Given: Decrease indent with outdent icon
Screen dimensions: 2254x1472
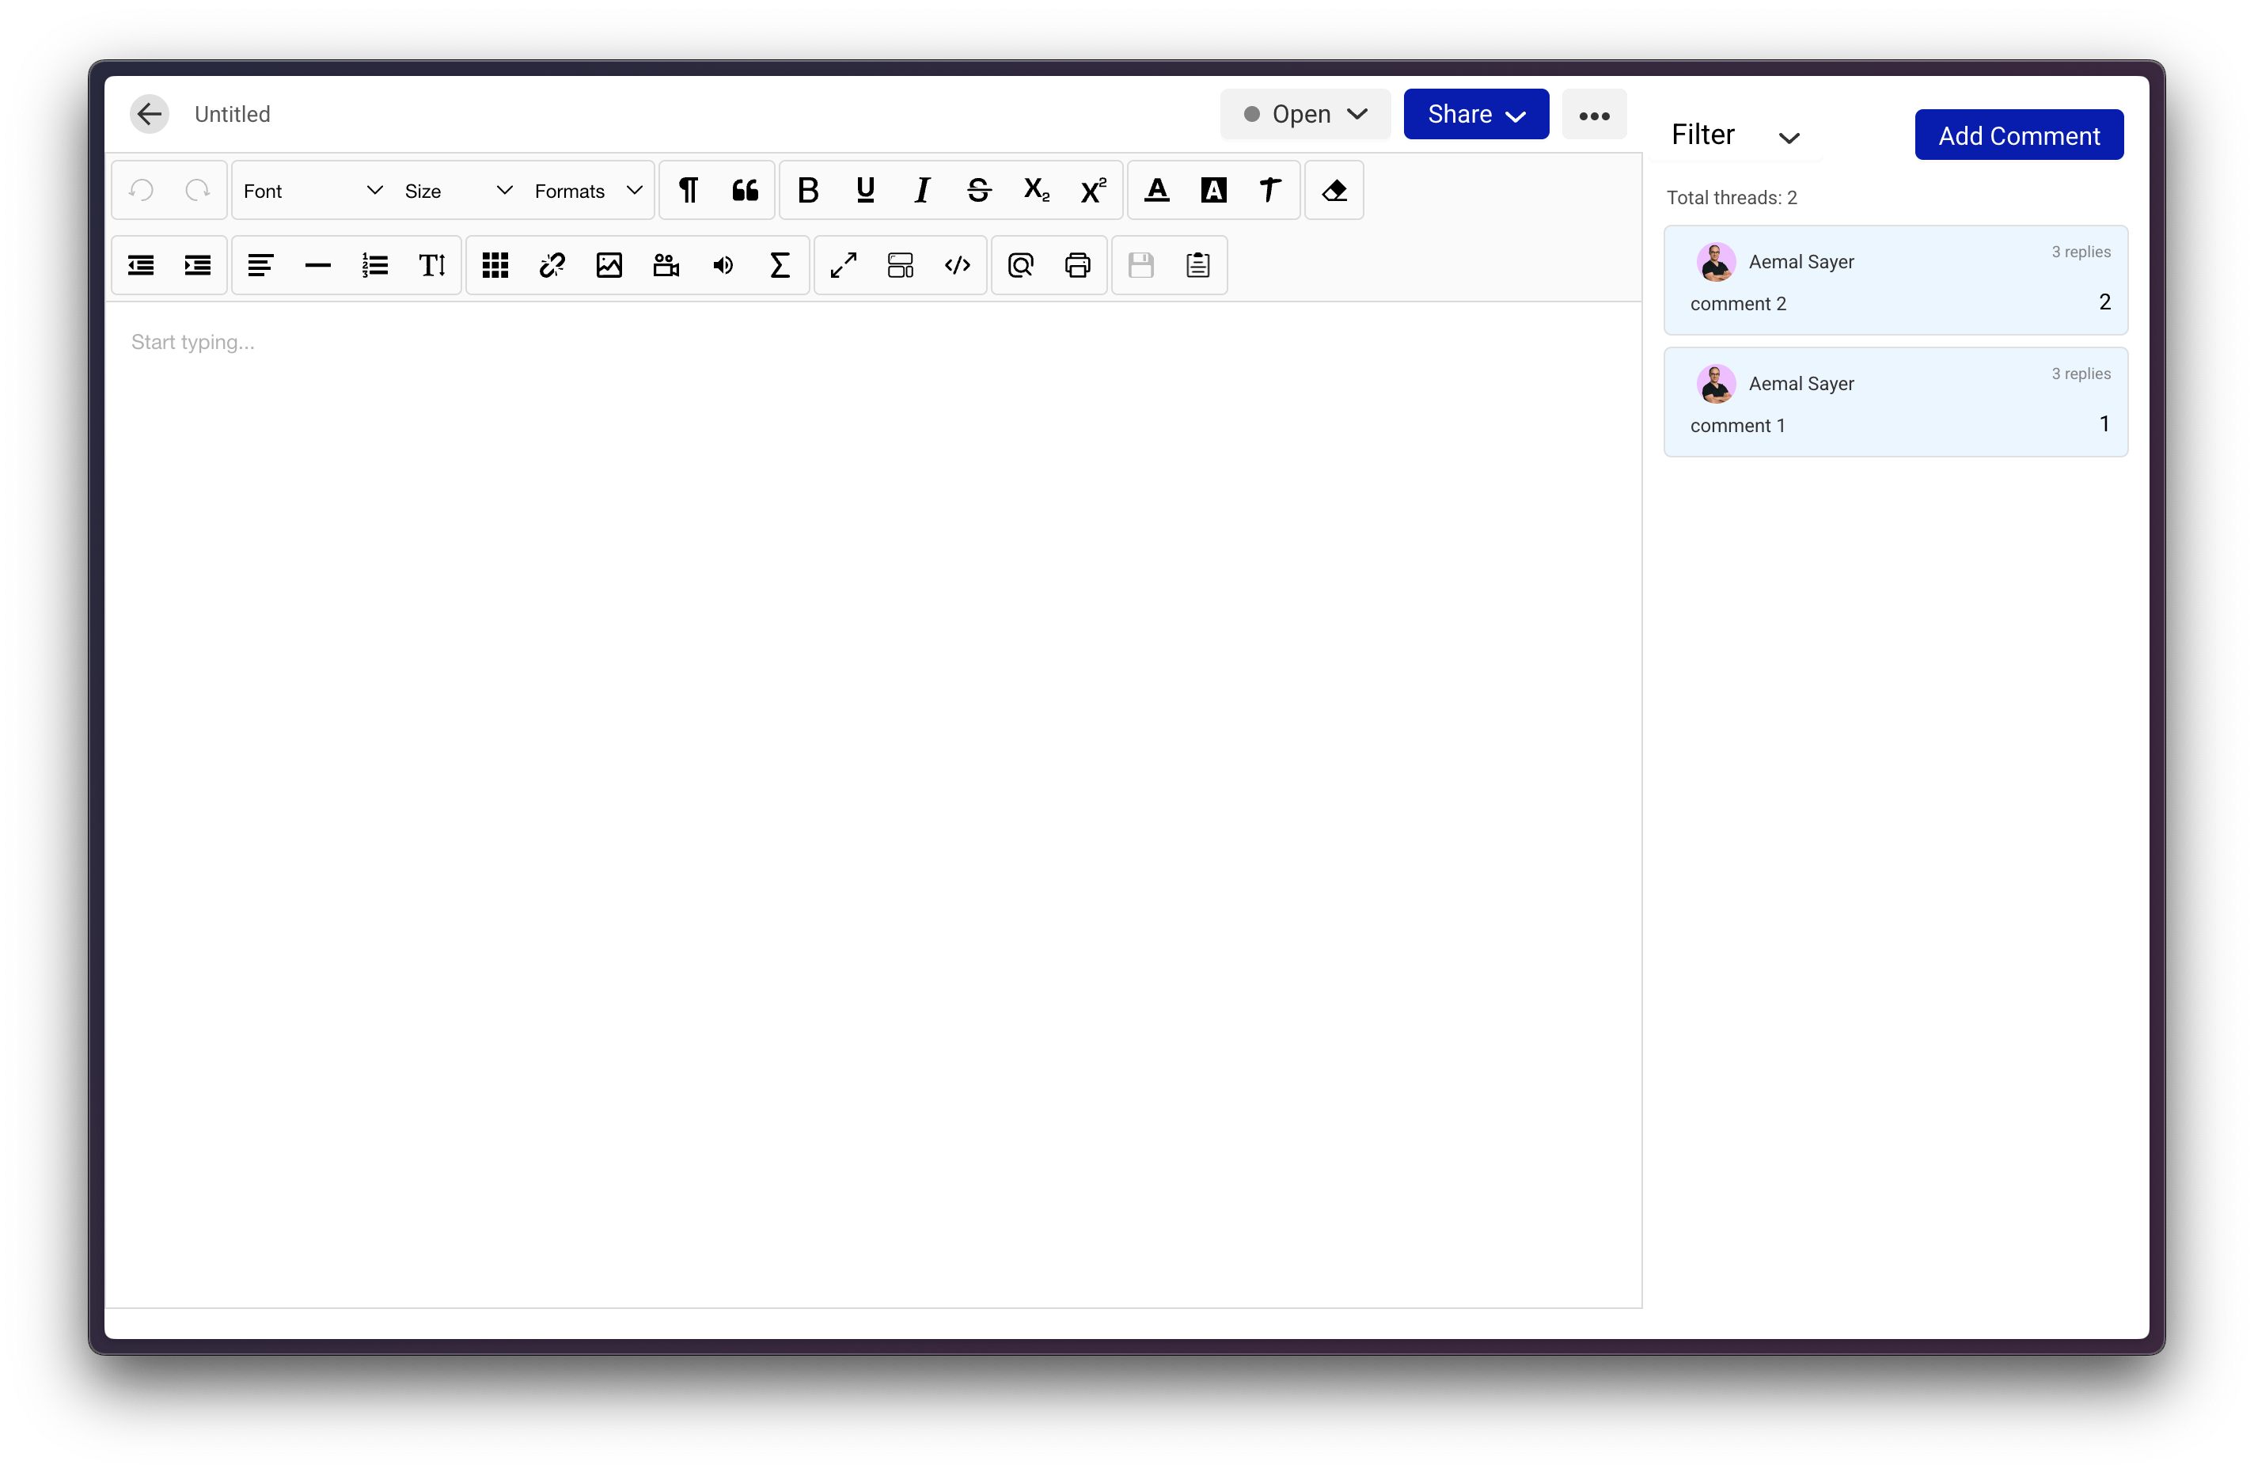Looking at the screenshot, I should (x=141, y=265).
